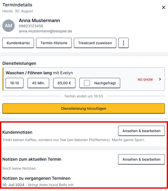Edit Kundennotizen with Ansehen & bearbeiten
The width and height of the screenshot is (168, 191).
[x=142, y=131]
